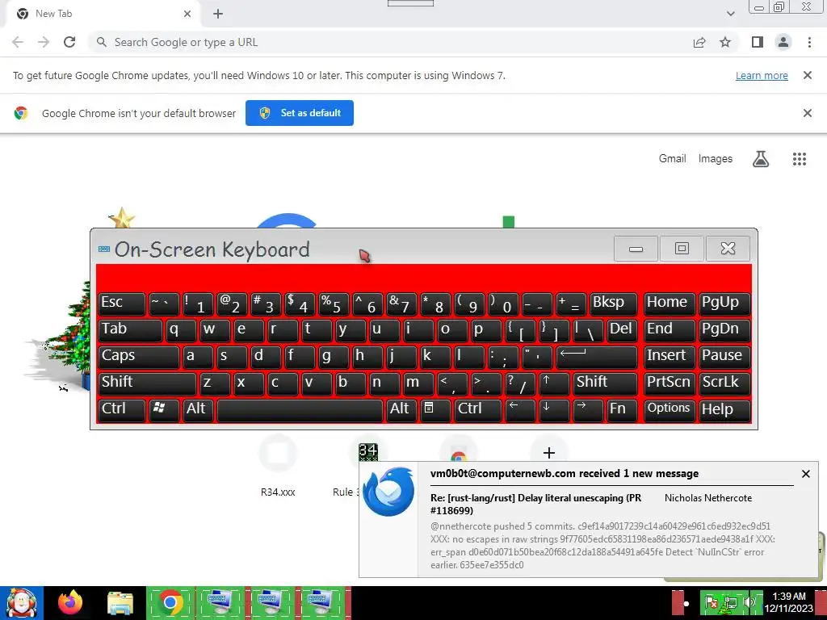827x620 pixels.
Task: Click the context menu key icon
Action: pos(435,409)
